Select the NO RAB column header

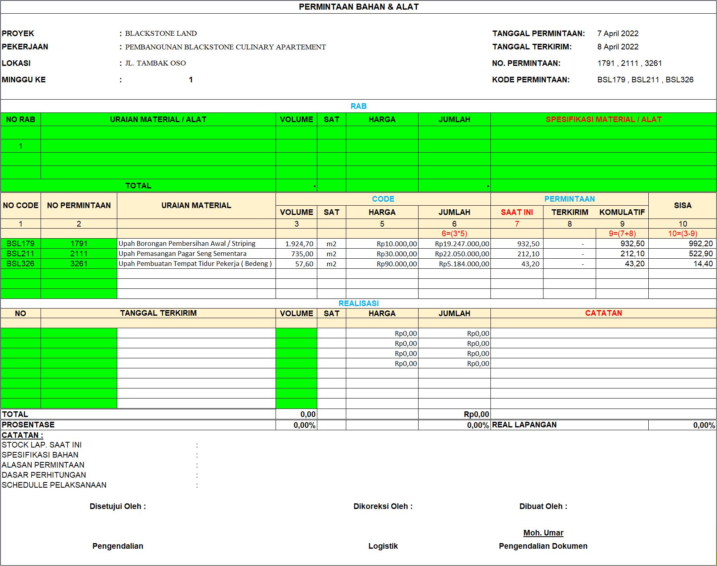coord(20,119)
